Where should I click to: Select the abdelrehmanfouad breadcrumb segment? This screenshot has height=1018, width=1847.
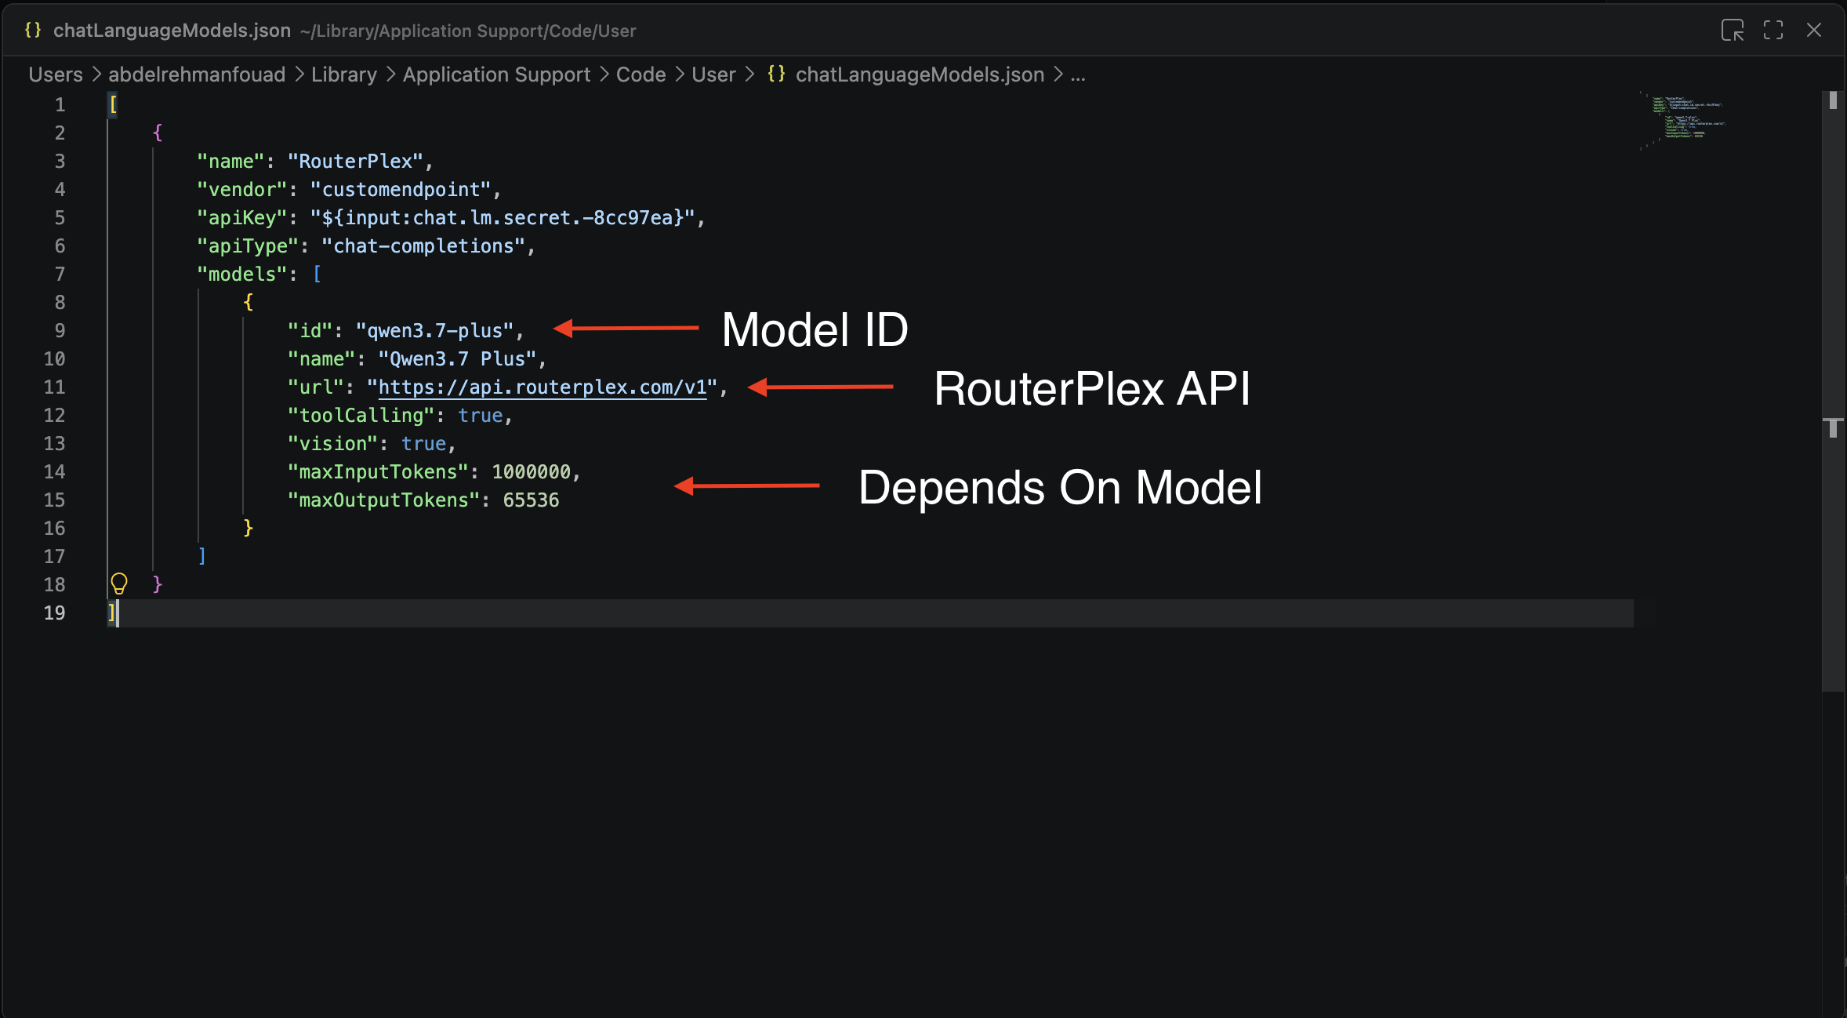[x=197, y=75]
